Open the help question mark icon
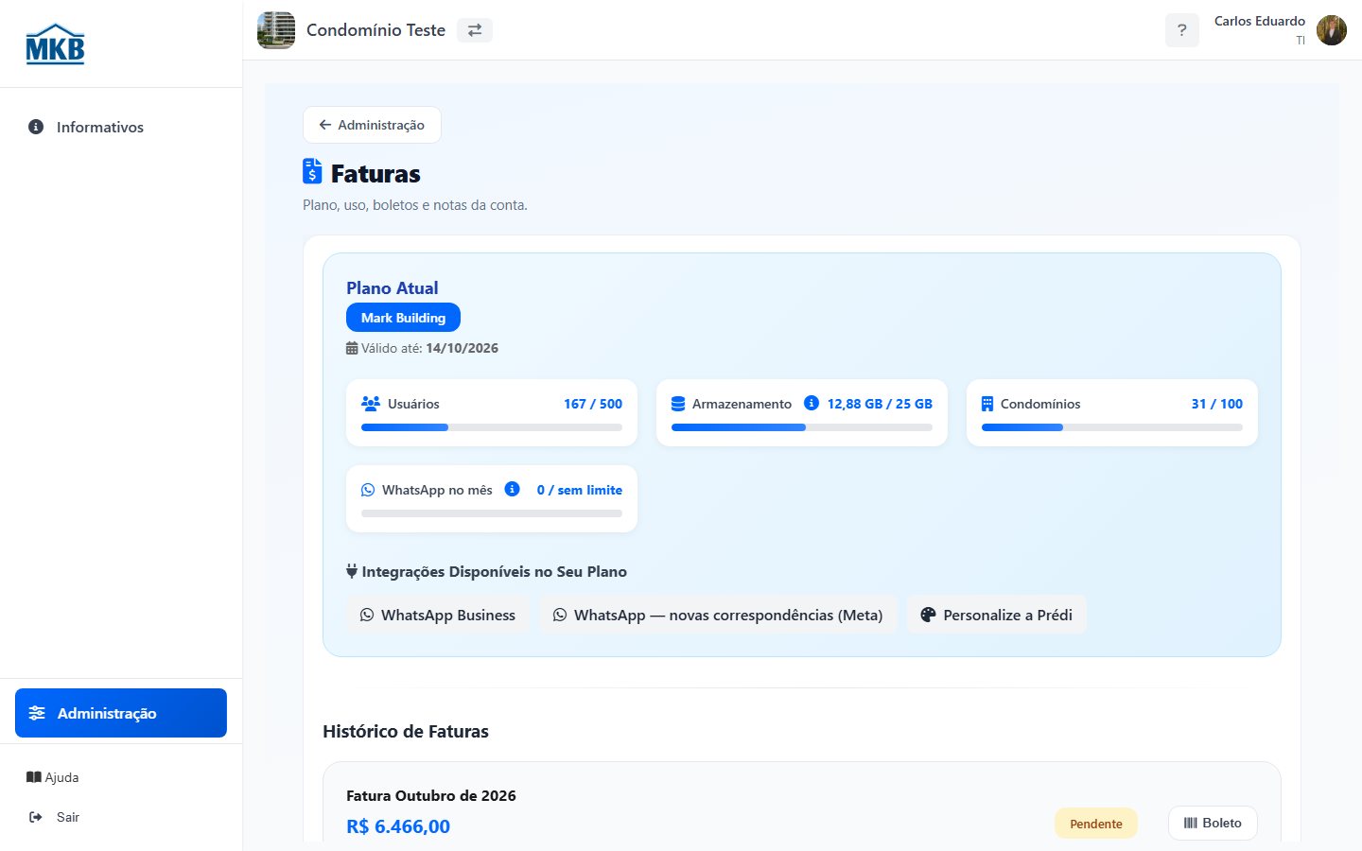Viewport: 1362px width, 851px height. pos(1181,30)
